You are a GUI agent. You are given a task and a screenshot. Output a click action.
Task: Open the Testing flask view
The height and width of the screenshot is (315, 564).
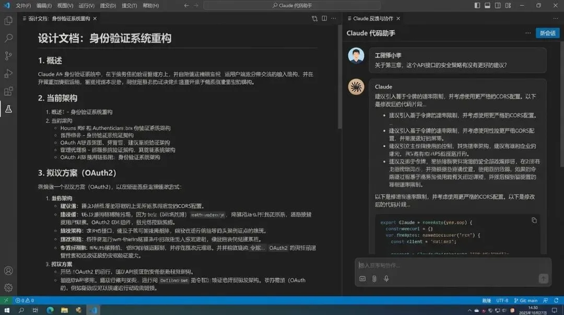click(8, 109)
